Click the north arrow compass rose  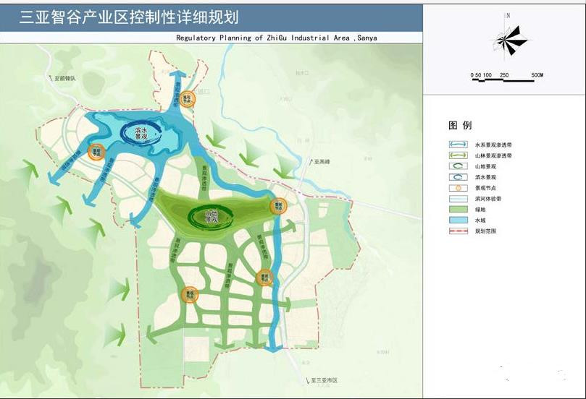pos(508,40)
